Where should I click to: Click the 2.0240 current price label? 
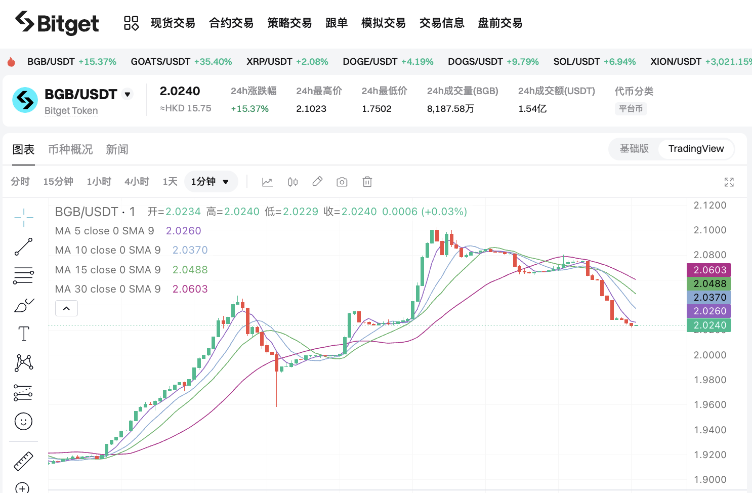pyautogui.click(x=709, y=325)
